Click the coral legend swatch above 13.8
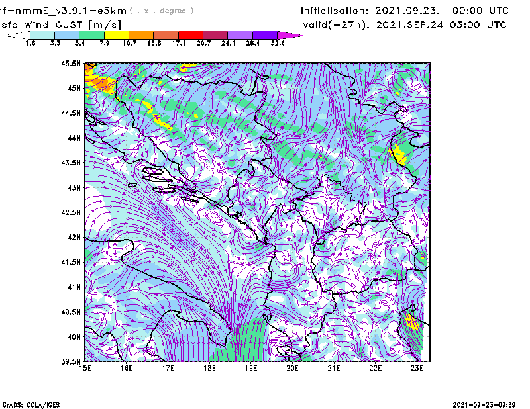Image resolution: width=530 pixels, height=409 pixels. pyautogui.click(x=166, y=35)
